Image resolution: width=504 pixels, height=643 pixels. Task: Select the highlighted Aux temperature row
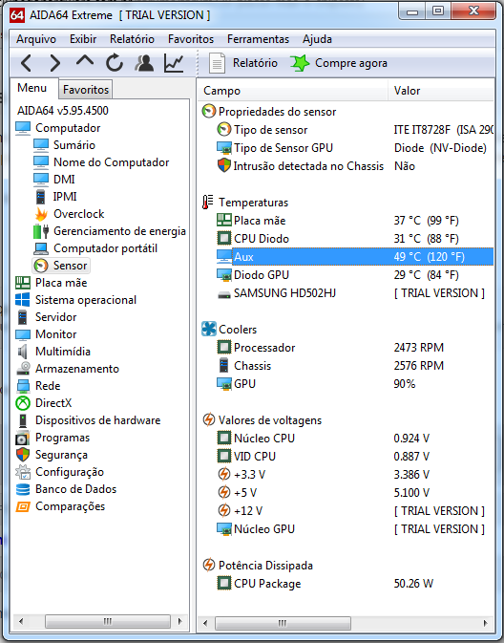coord(354,257)
